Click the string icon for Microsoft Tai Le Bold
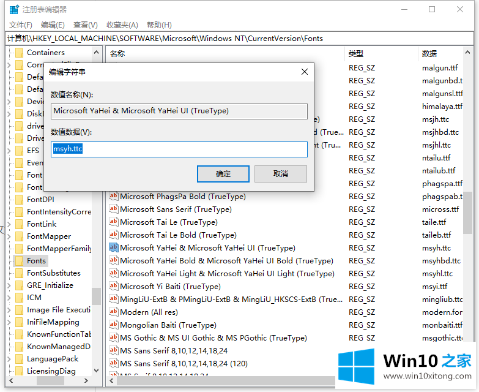The image size is (479, 392). coord(114,235)
